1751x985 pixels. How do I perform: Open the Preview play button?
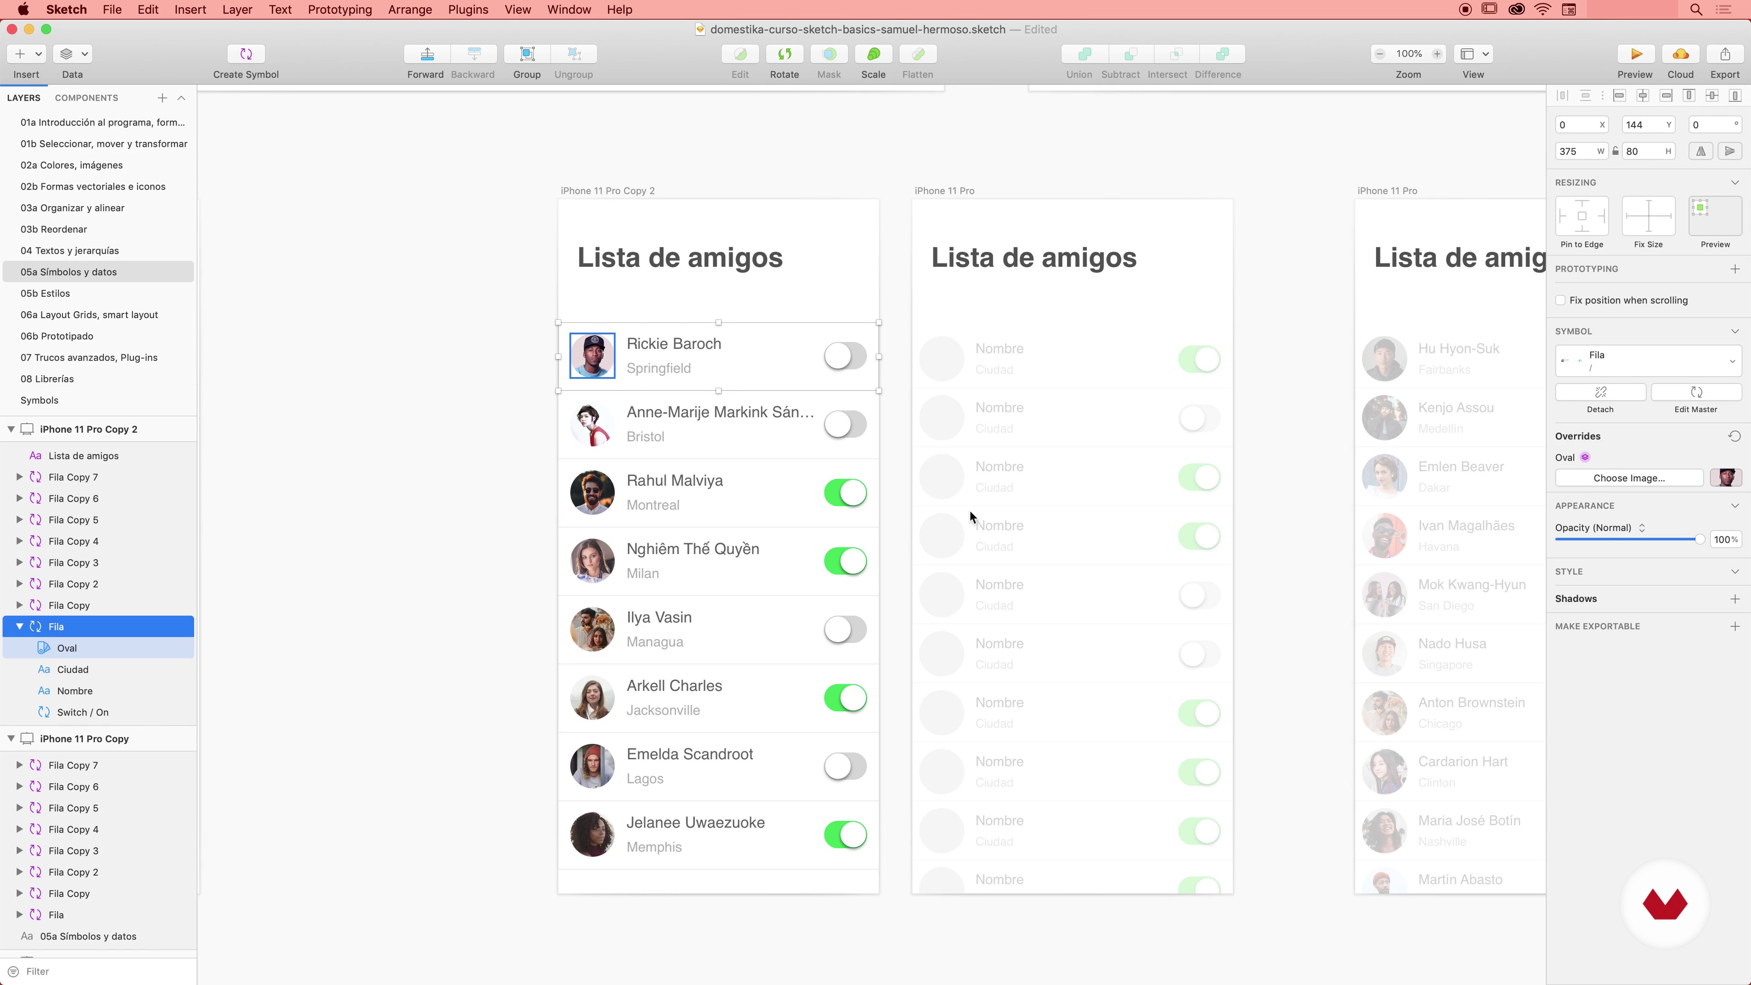coord(1636,54)
